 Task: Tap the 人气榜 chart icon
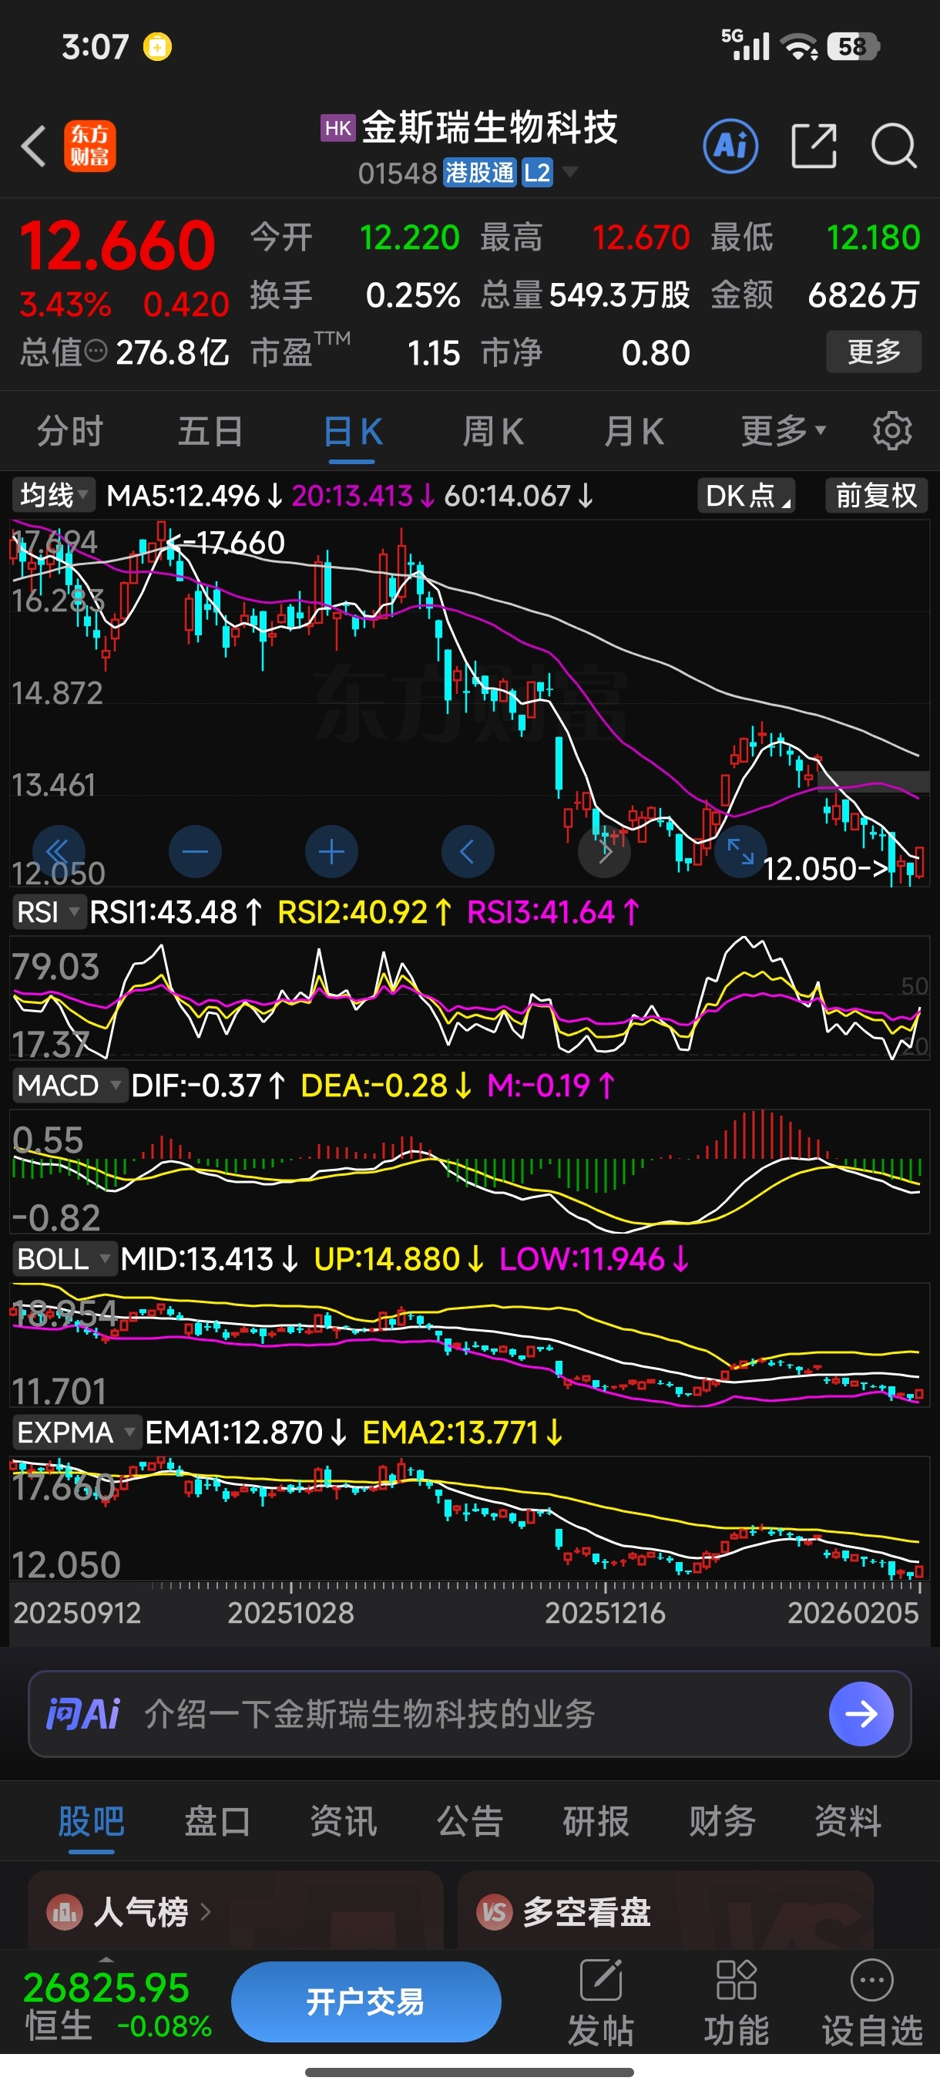[x=65, y=1913]
